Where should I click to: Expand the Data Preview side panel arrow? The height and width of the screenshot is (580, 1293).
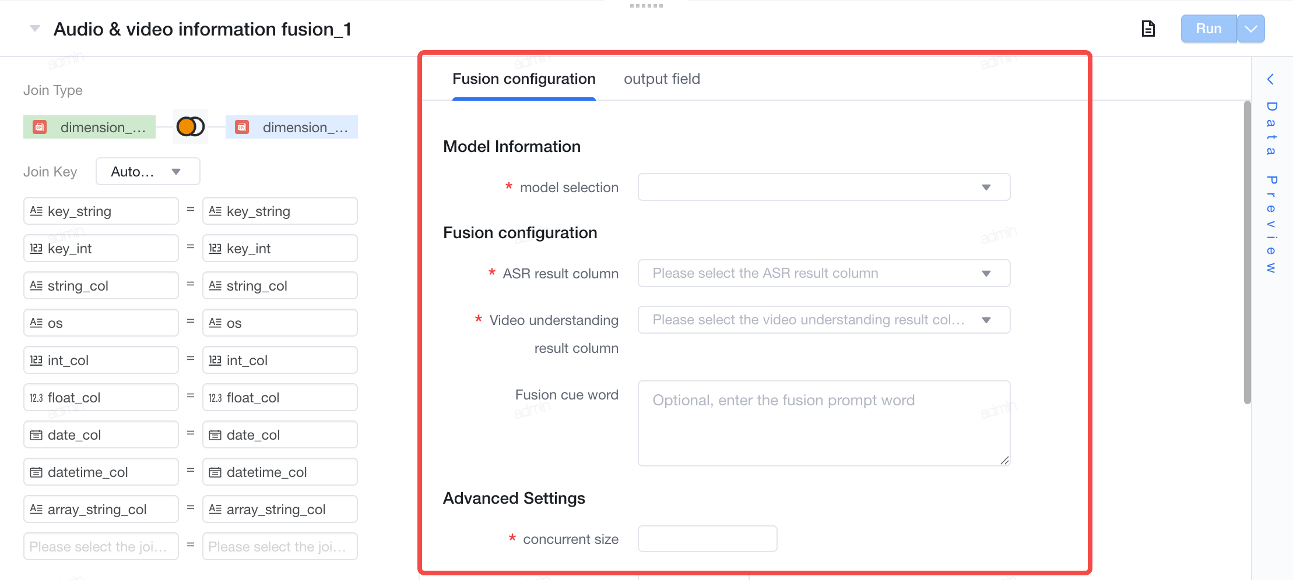click(1271, 79)
